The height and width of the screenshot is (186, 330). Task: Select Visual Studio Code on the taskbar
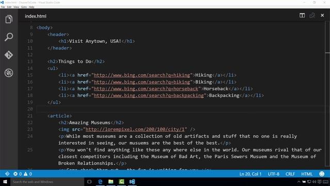pyautogui.click(x=132, y=181)
